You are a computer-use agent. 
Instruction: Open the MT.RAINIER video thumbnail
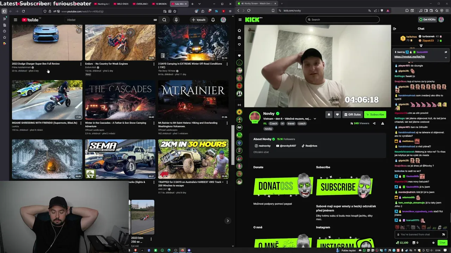click(x=193, y=100)
